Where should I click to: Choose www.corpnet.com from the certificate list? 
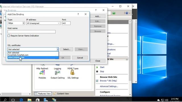33,58
